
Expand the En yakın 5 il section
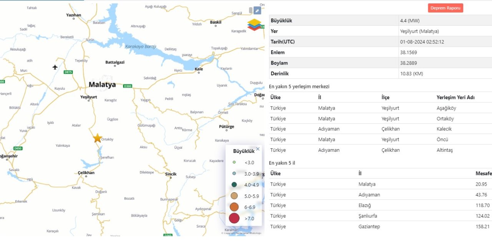click(x=282, y=163)
